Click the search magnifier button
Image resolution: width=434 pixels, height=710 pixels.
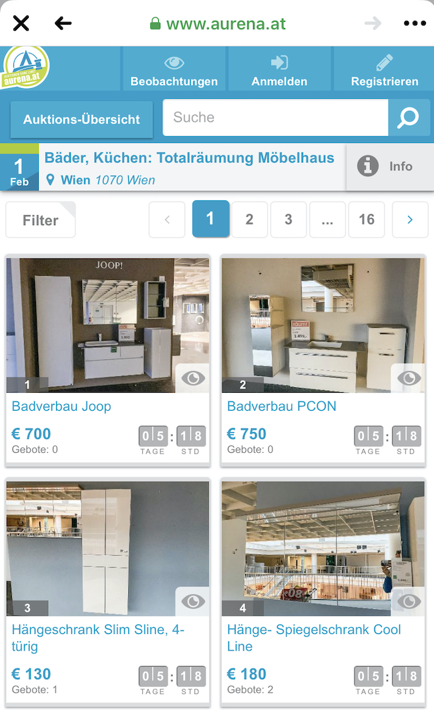pyautogui.click(x=409, y=118)
